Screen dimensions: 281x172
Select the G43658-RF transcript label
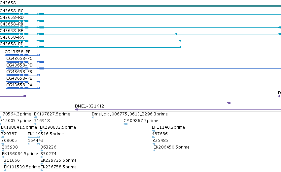click(12, 44)
